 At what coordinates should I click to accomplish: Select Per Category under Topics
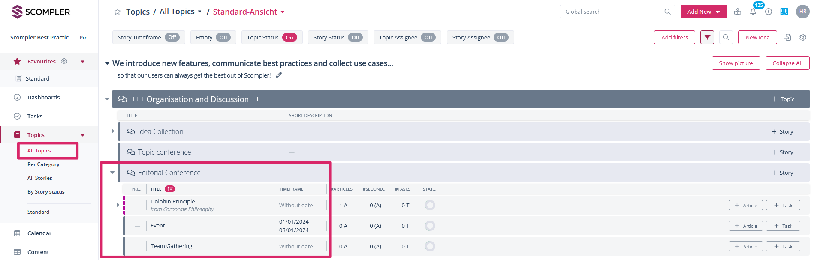click(43, 164)
